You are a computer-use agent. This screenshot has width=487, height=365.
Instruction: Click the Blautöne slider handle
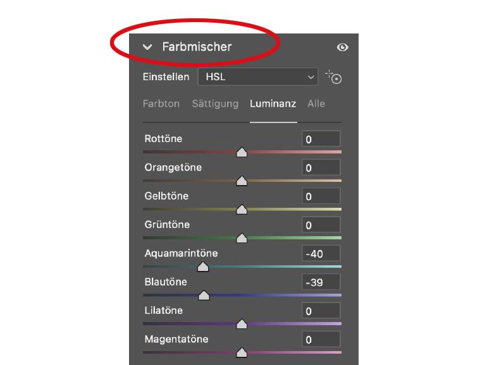(x=204, y=296)
